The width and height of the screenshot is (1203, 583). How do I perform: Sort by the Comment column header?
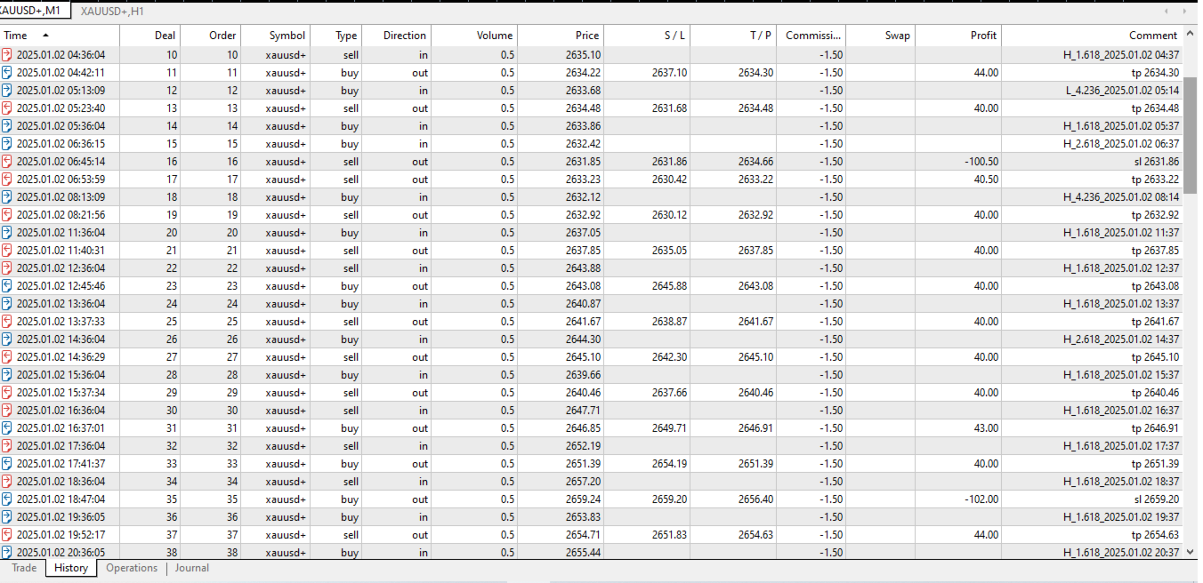(1093, 36)
